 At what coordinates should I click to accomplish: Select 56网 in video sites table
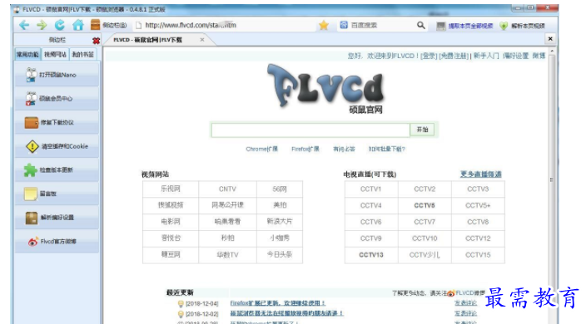280,189
